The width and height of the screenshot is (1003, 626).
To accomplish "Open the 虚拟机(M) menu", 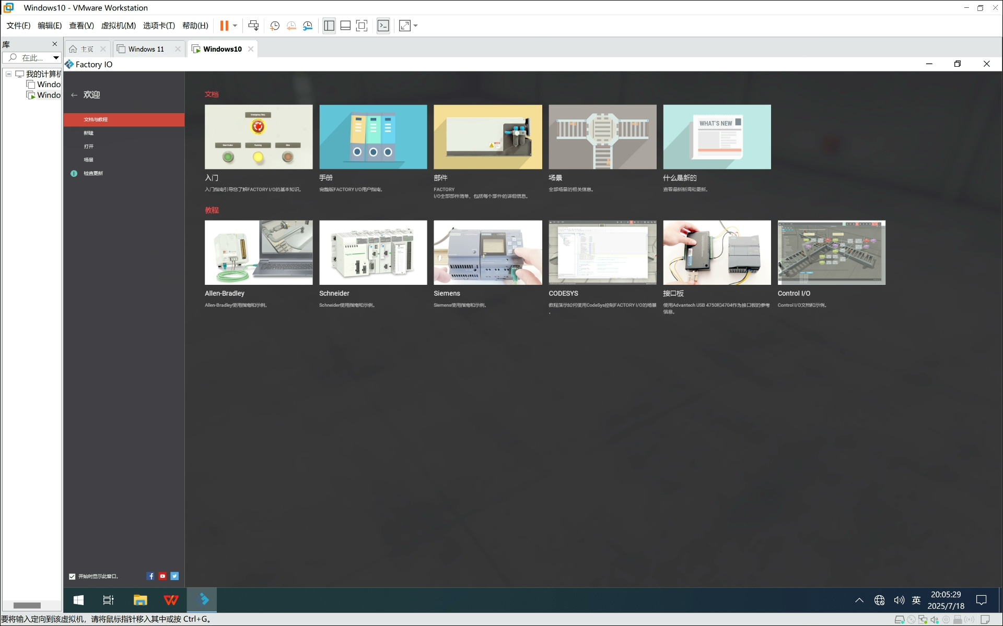I will click(x=119, y=26).
